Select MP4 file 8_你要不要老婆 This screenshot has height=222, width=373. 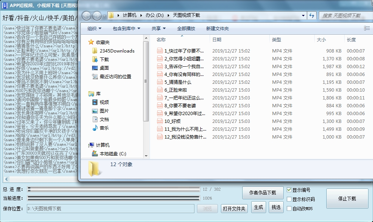click(176, 105)
